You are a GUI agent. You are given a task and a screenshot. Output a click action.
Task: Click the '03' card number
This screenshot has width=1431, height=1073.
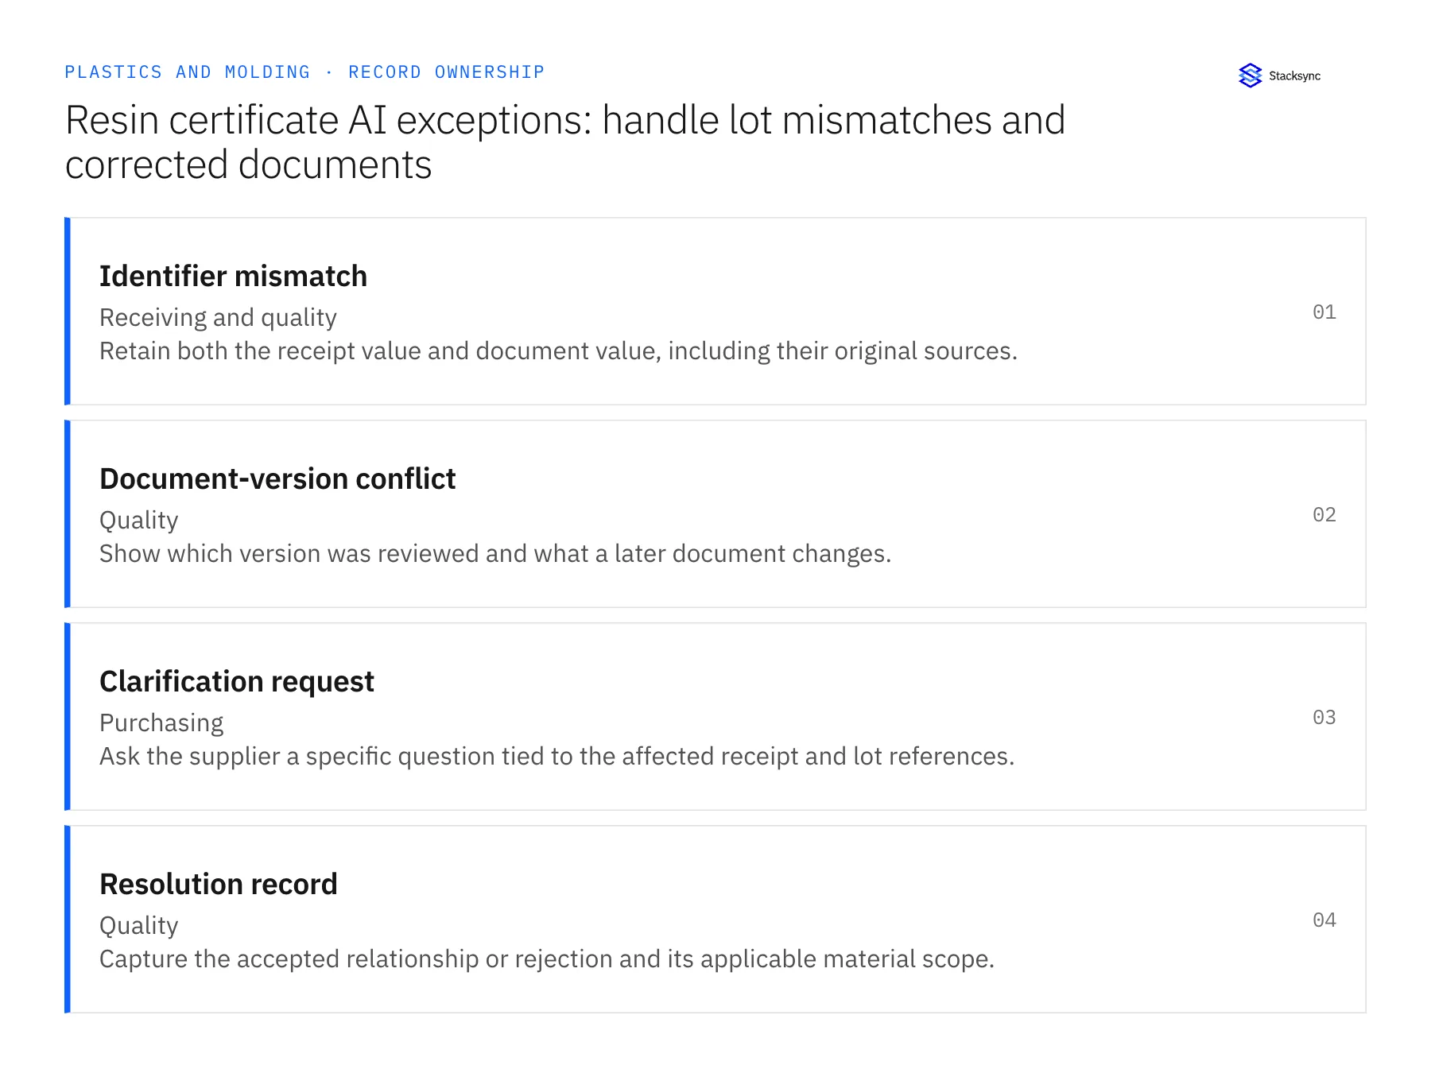1324,717
